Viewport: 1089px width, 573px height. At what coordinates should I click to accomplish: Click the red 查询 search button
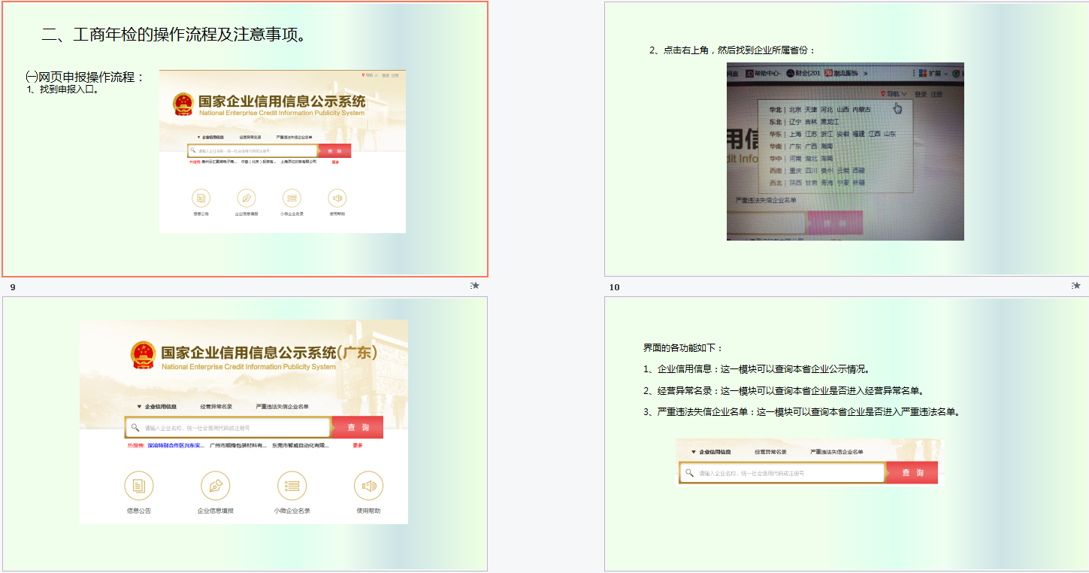(358, 427)
